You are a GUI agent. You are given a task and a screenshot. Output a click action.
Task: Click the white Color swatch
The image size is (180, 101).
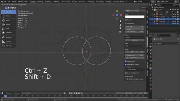click(x=134, y=17)
